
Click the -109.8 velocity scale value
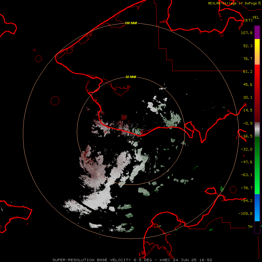(245, 214)
